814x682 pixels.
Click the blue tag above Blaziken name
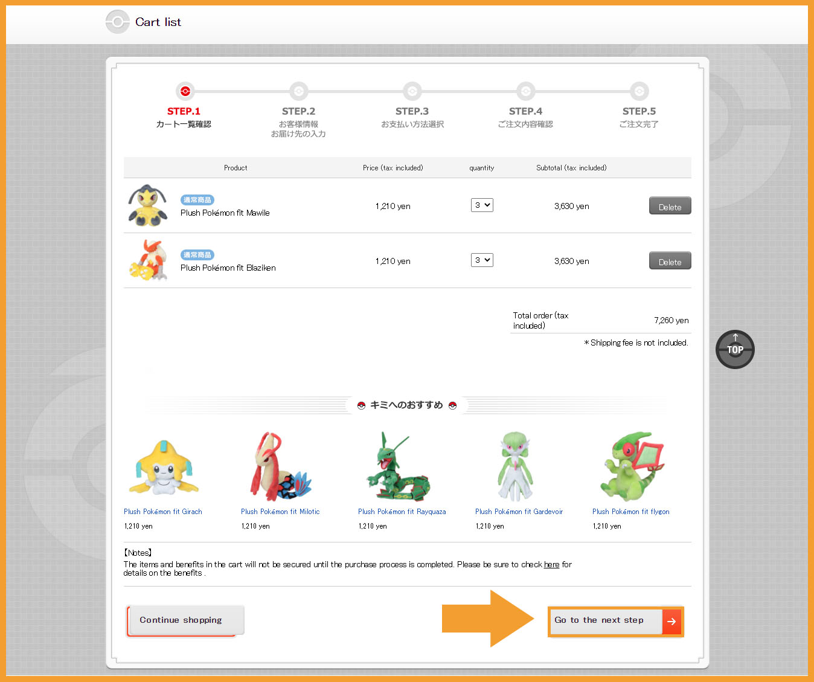click(x=197, y=255)
